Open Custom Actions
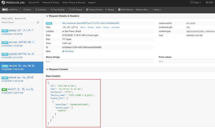 94,10
